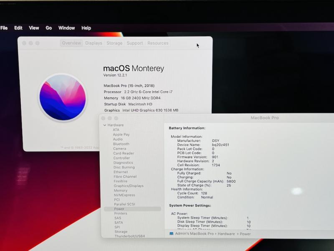The width and height of the screenshot is (334, 251).
Task: Switch to the Support tab
Action: point(134,43)
